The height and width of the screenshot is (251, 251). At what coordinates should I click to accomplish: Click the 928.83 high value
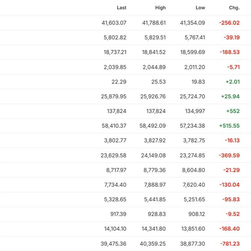pyautogui.click(x=156, y=214)
